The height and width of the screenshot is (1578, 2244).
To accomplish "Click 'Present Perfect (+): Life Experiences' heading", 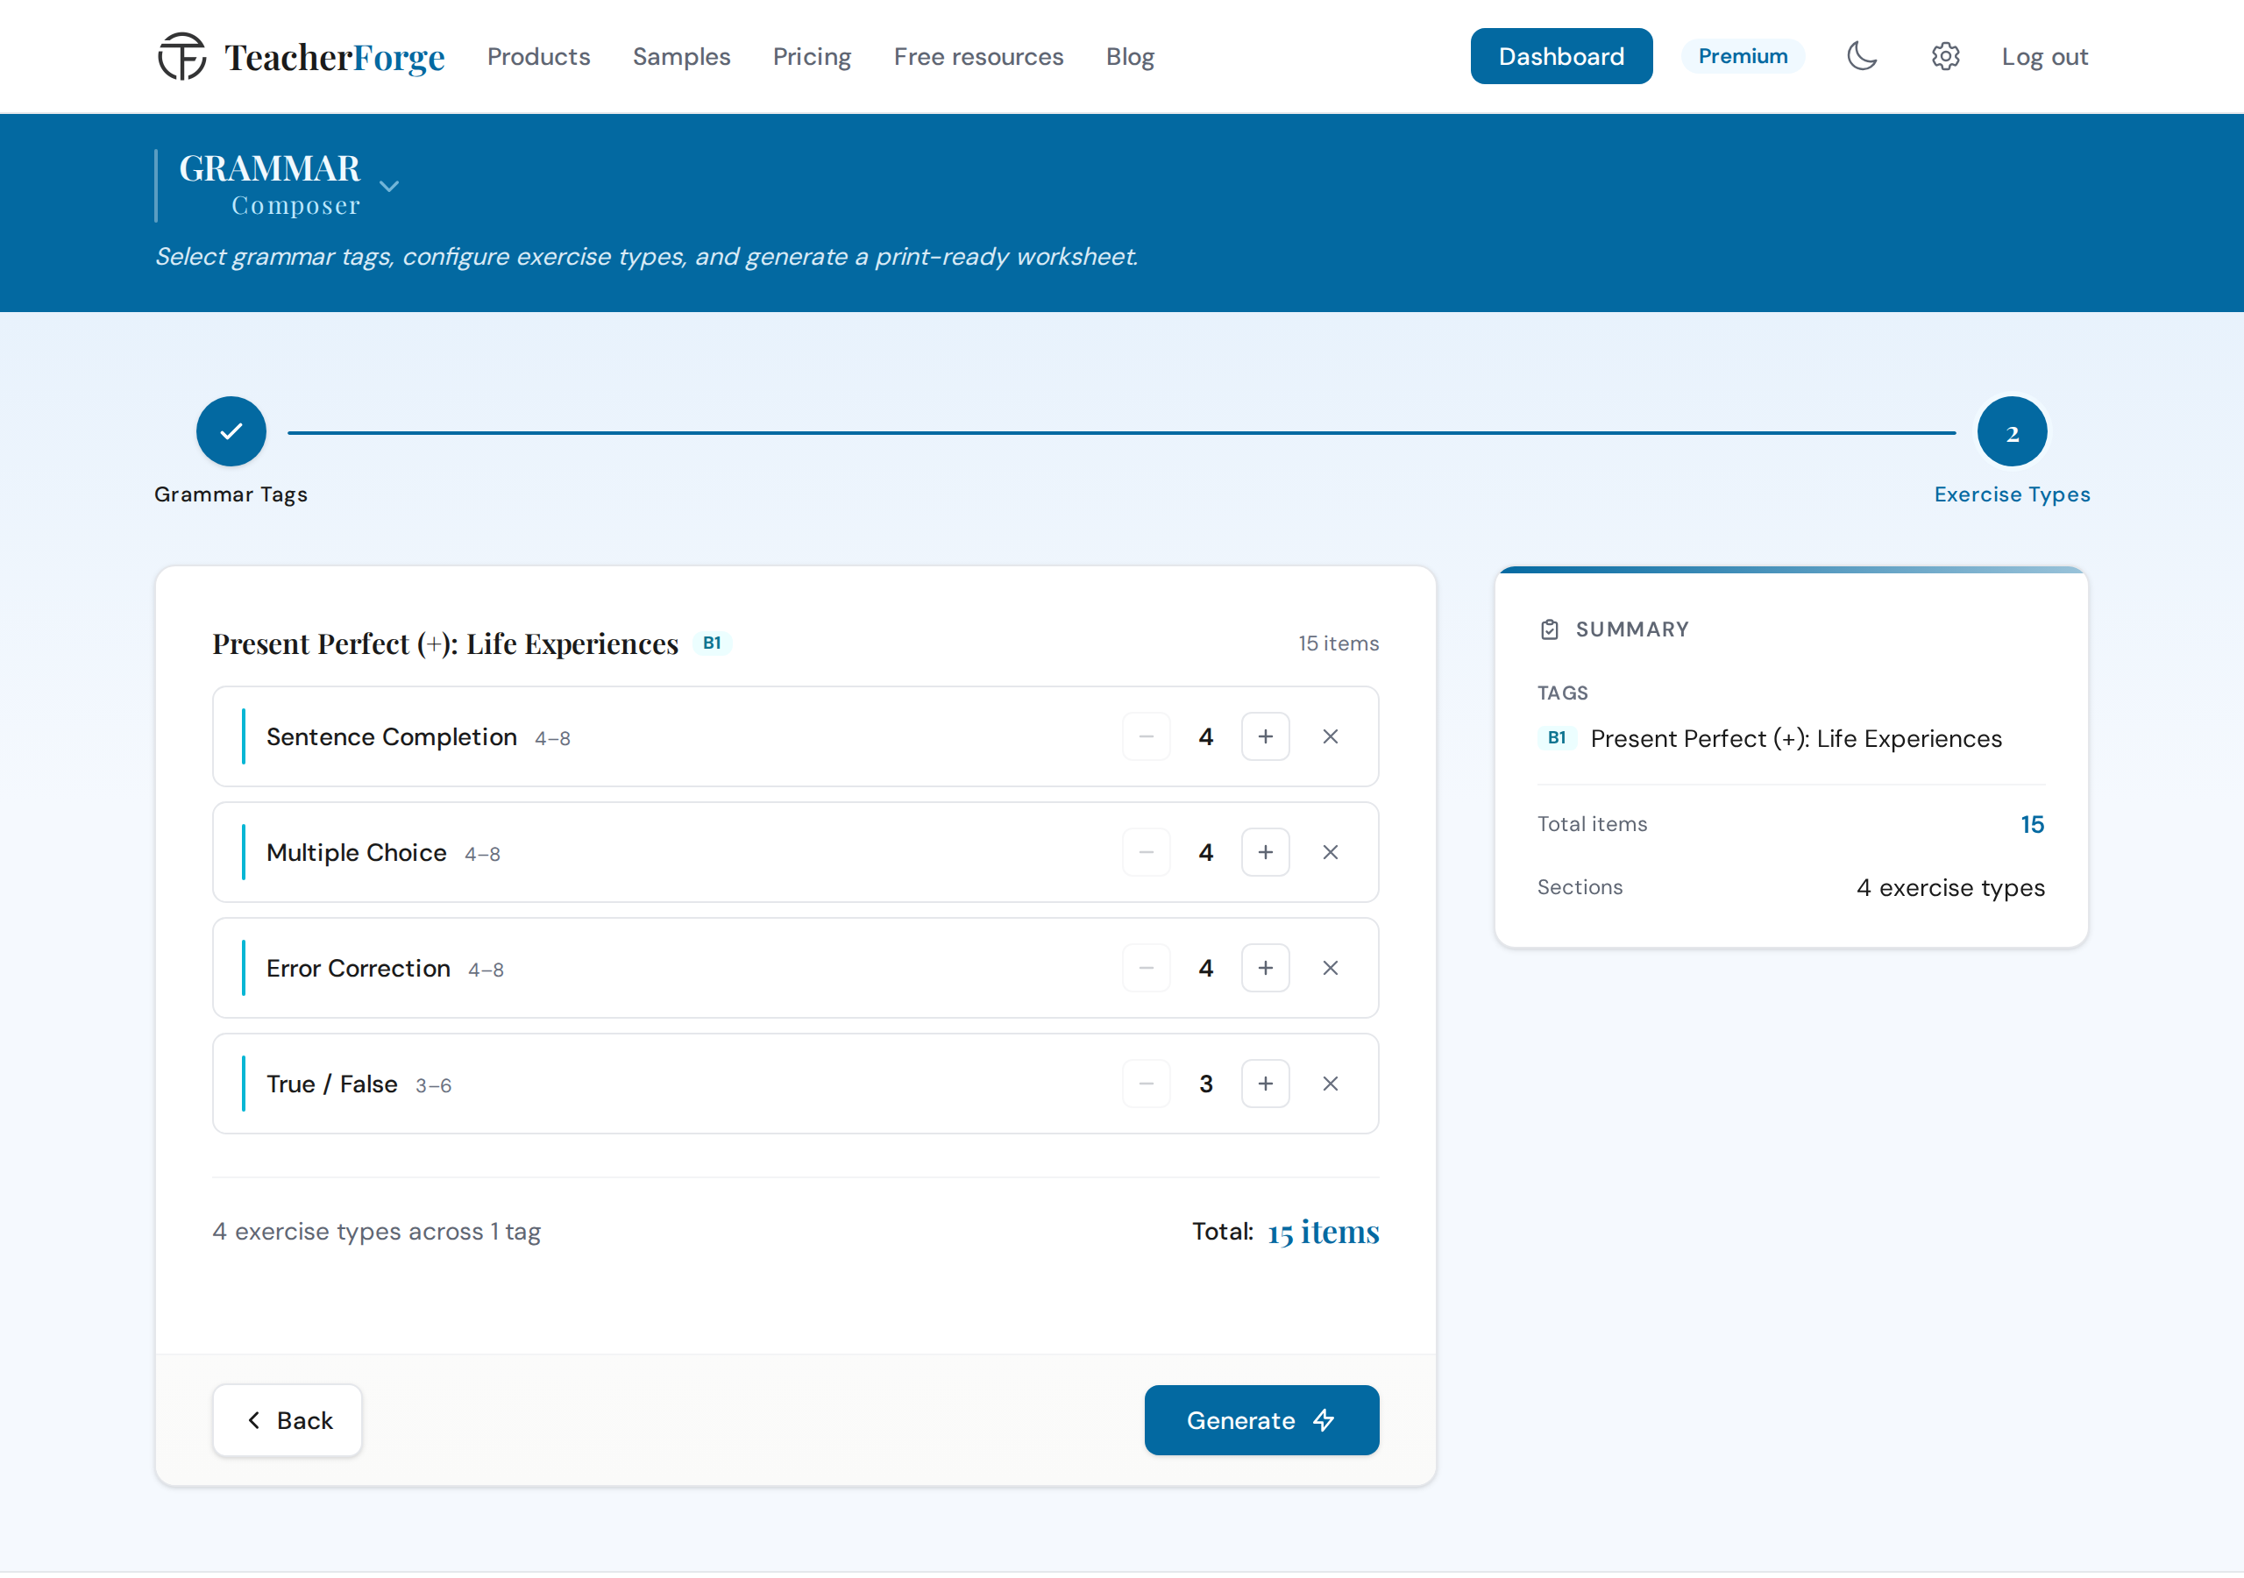I will point(444,643).
